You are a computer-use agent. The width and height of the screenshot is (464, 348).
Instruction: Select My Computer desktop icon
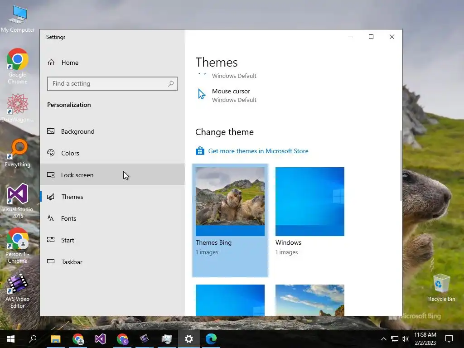click(18, 19)
